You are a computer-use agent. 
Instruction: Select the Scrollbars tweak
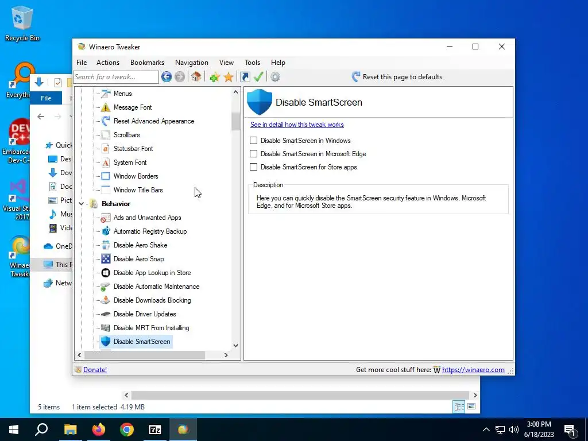(x=127, y=134)
